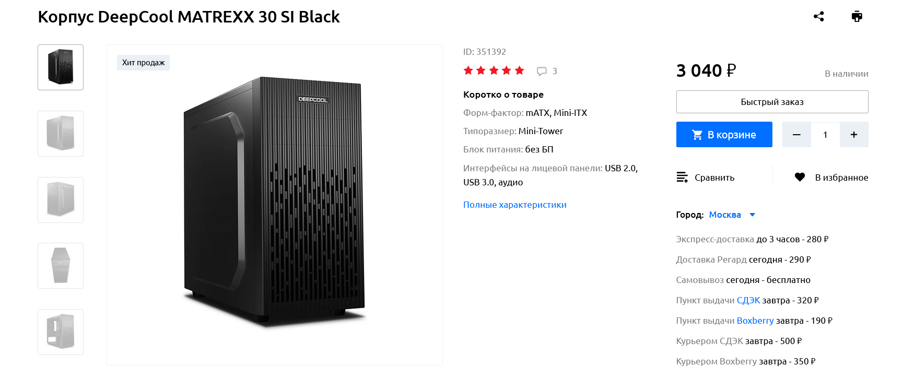
Task: Follow the Boxberry pickup point link
Action: (x=755, y=321)
